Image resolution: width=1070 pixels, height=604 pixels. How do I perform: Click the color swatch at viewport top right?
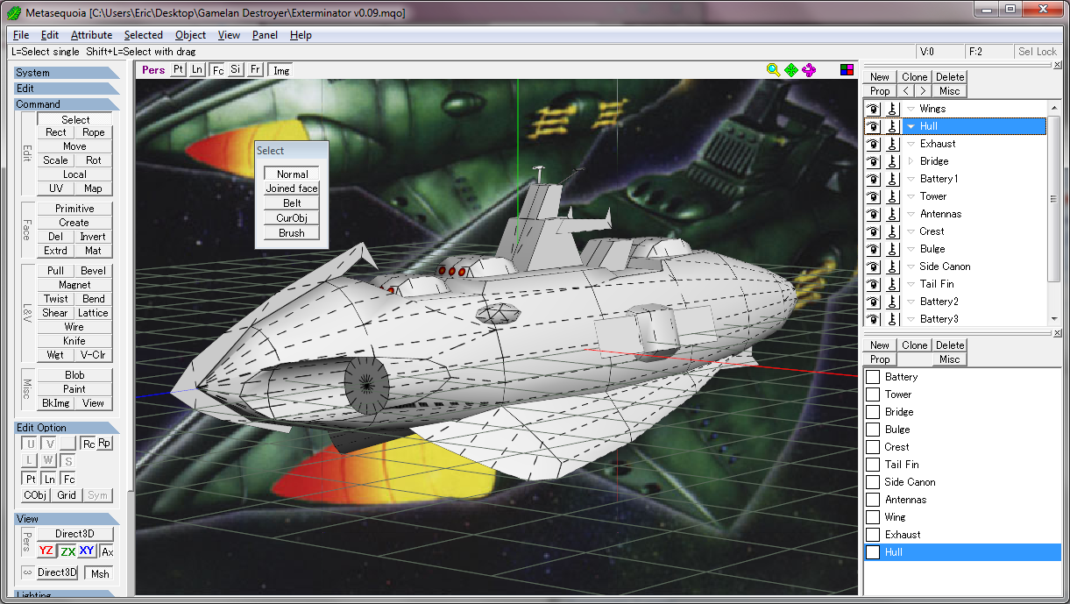[846, 69]
